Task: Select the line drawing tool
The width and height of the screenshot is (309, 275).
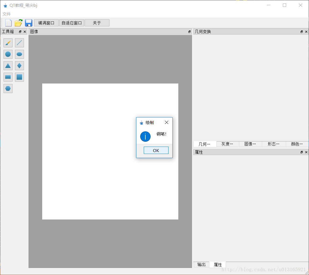Action: click(19, 43)
